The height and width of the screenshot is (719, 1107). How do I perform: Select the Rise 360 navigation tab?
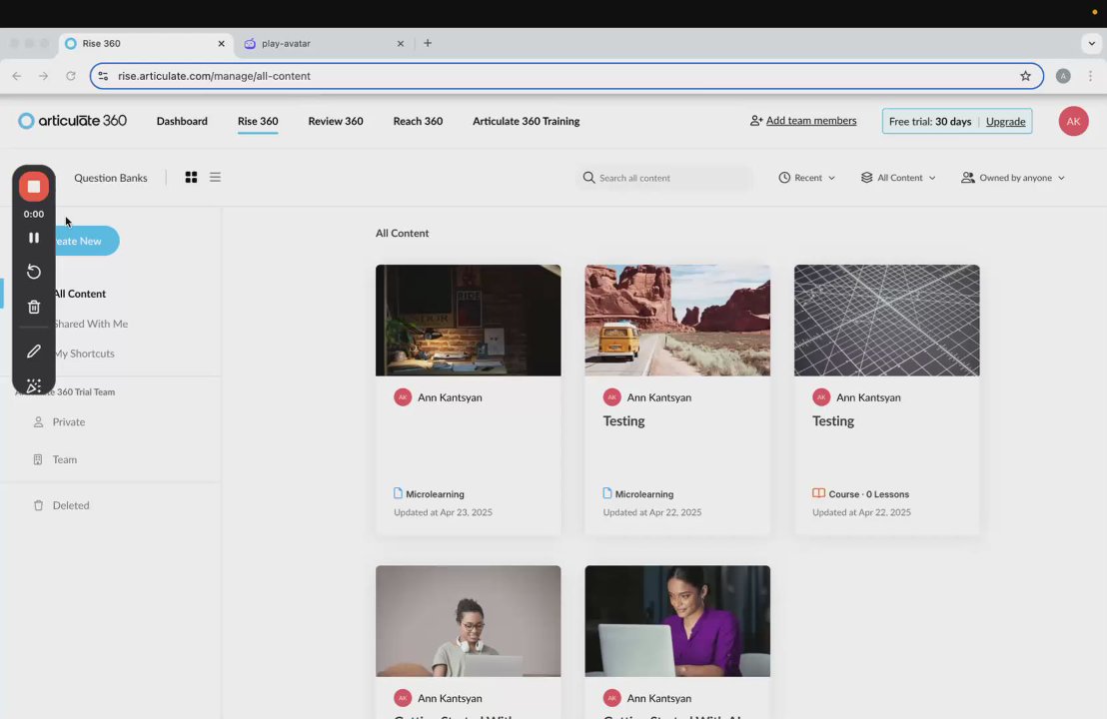[x=258, y=122]
